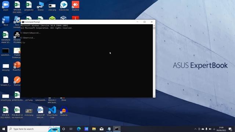235x132 pixels.
Task: Select the skrip.png desktop file
Action: [x=6, y=67]
